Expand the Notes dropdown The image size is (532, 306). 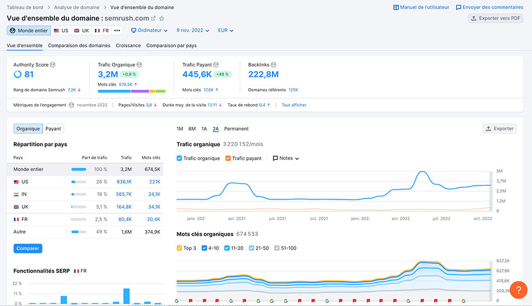286,158
